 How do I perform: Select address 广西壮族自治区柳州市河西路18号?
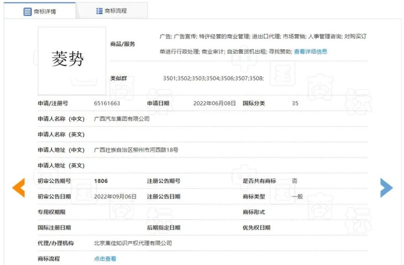pyautogui.click(x=136, y=150)
